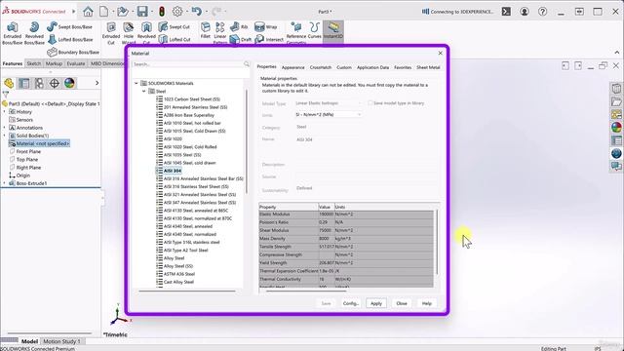Choose the Rib tool
Screen dimensions: 624x351
click(x=239, y=26)
